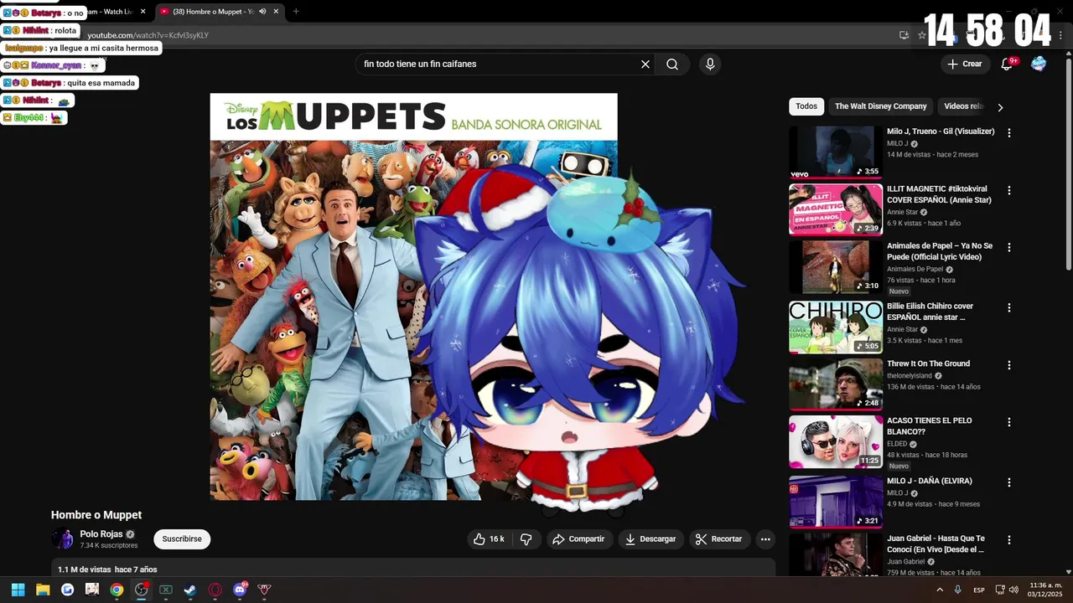This screenshot has width=1073, height=603.
Task: Click the Crear create button
Action: click(x=964, y=64)
